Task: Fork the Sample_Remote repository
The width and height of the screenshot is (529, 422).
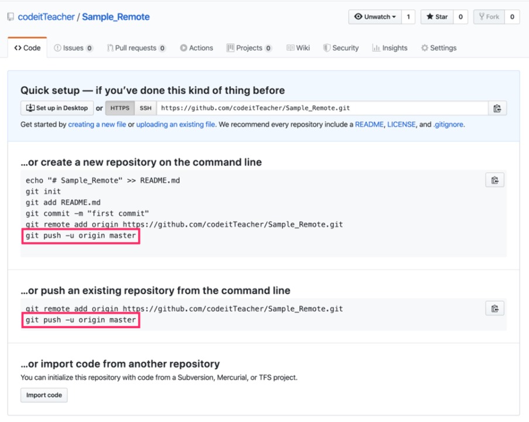Action: (x=489, y=16)
